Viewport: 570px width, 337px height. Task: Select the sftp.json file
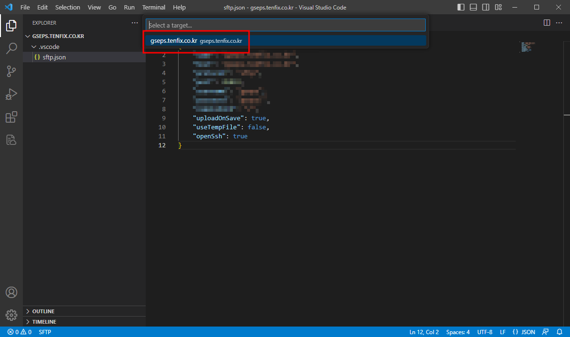pyautogui.click(x=84, y=58)
